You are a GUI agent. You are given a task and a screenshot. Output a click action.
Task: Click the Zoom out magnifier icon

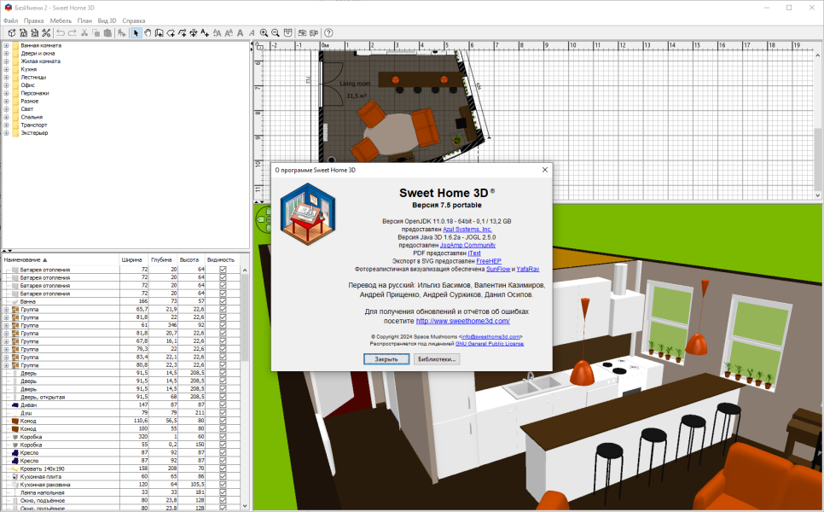click(276, 33)
